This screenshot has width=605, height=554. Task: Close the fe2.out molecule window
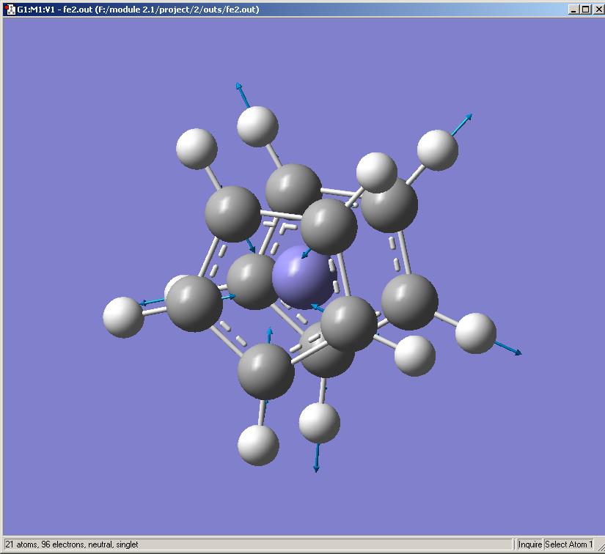pos(598,10)
